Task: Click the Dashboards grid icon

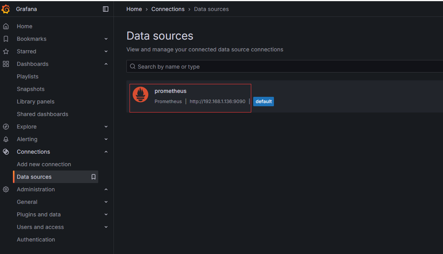Action: coord(6,64)
